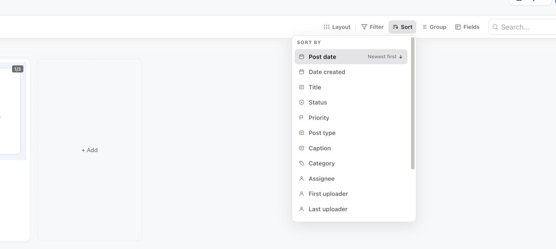Click the down arrow next to Newest first

pyautogui.click(x=401, y=57)
